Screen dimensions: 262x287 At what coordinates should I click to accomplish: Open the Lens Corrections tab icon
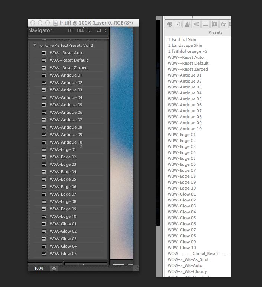click(214, 24)
